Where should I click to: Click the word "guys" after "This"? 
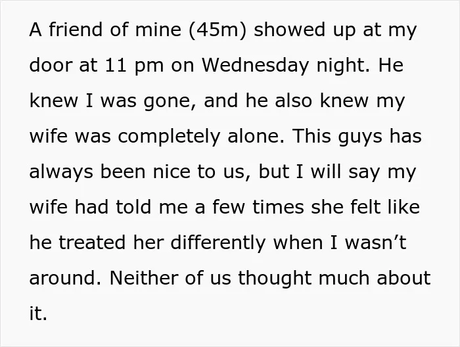360,137
